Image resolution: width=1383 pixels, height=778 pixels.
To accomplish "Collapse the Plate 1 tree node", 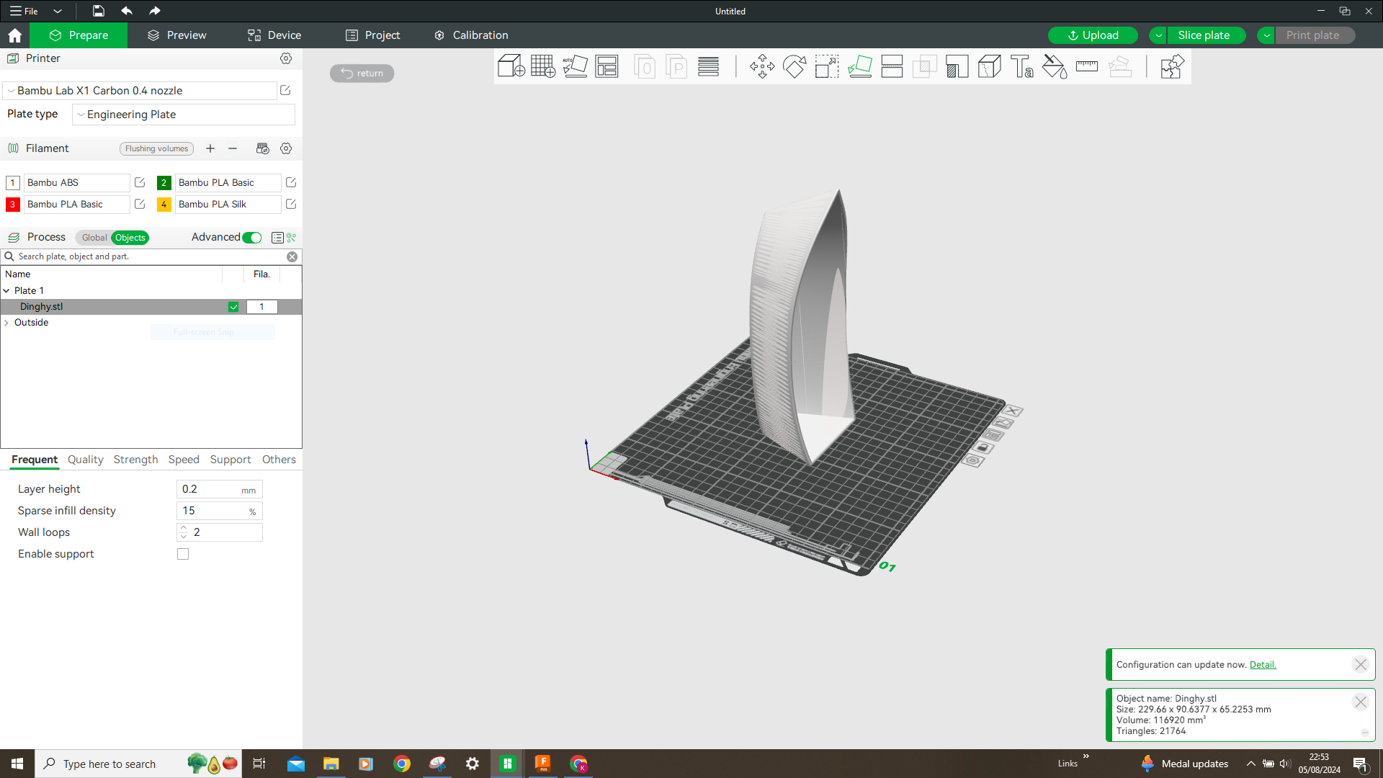I will (x=6, y=291).
